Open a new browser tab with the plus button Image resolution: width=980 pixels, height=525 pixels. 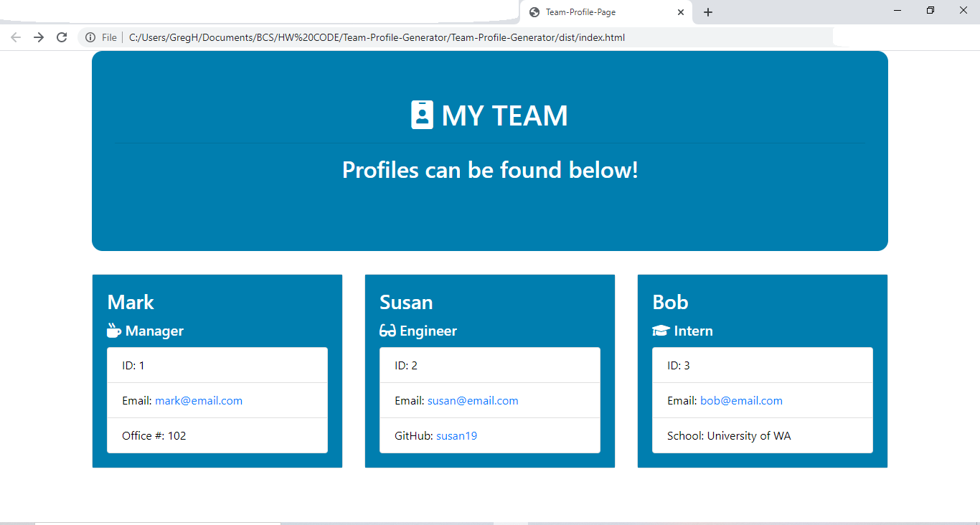(708, 11)
